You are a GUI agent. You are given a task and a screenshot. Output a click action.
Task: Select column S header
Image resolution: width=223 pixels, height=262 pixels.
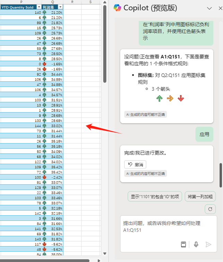(91, 2)
